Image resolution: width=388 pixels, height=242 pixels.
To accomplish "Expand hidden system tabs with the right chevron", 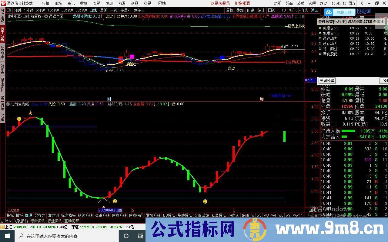I will pos(302,215).
